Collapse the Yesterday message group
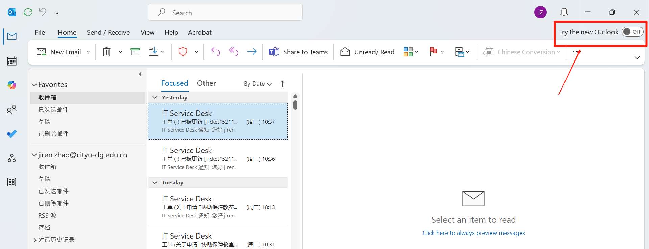The height and width of the screenshot is (249, 649). click(x=155, y=97)
